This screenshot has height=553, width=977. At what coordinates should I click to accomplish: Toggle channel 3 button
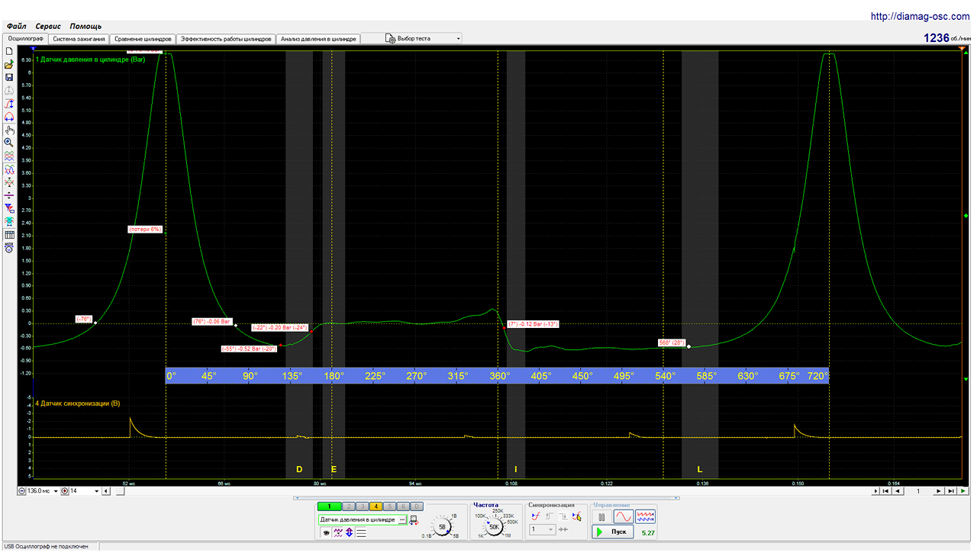(362, 506)
